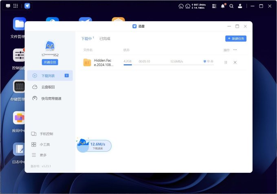Click the BT folder icon
Screen dimensions: 277x194
tap(87, 63)
